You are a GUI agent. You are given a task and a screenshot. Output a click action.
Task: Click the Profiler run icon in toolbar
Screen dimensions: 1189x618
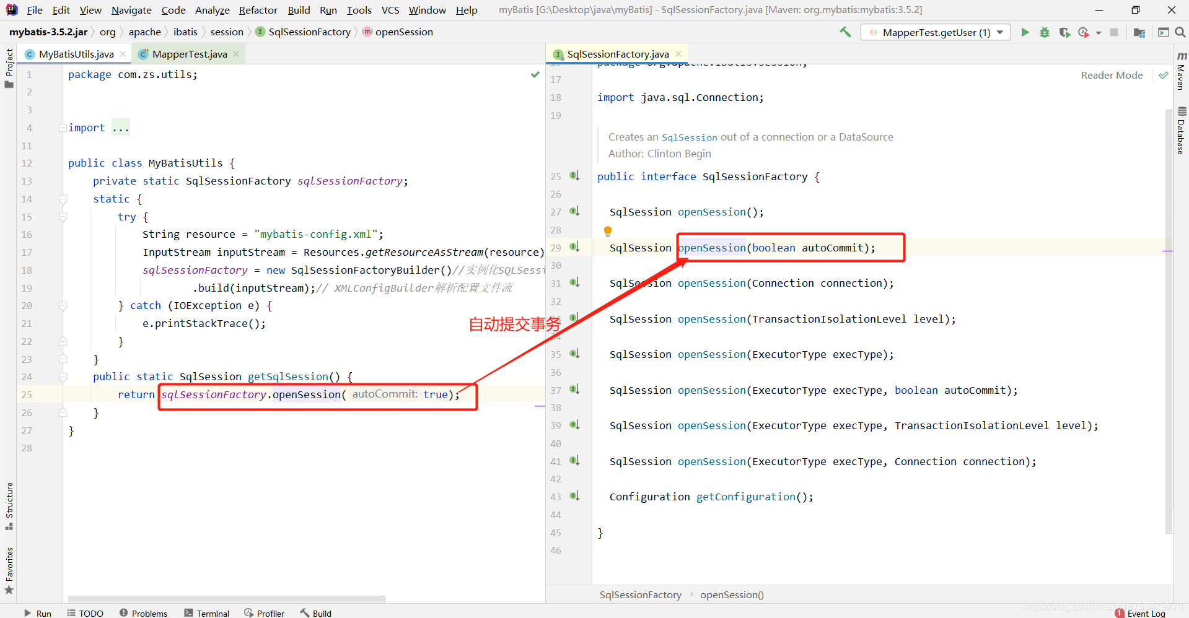1084,32
